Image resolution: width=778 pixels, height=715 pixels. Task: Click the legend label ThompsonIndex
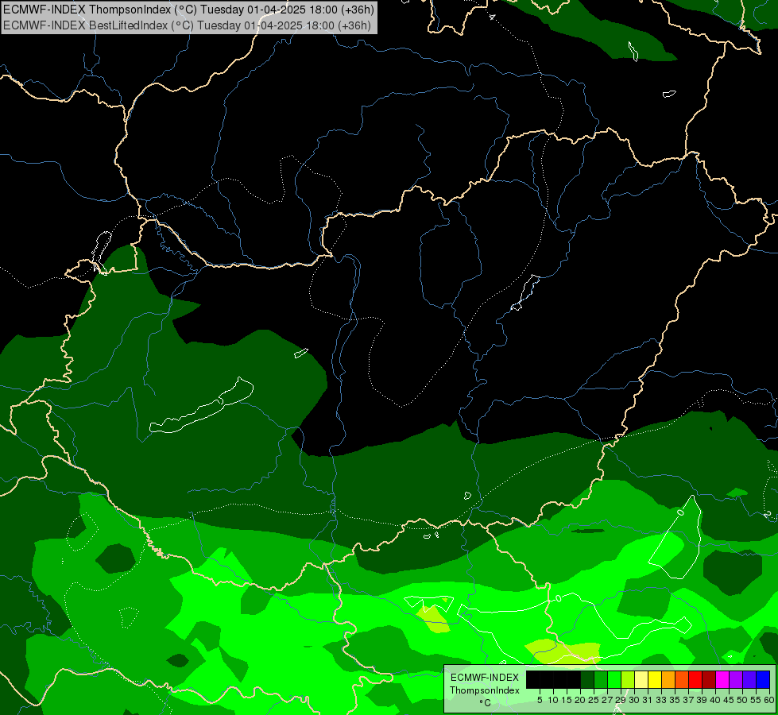[x=484, y=690]
